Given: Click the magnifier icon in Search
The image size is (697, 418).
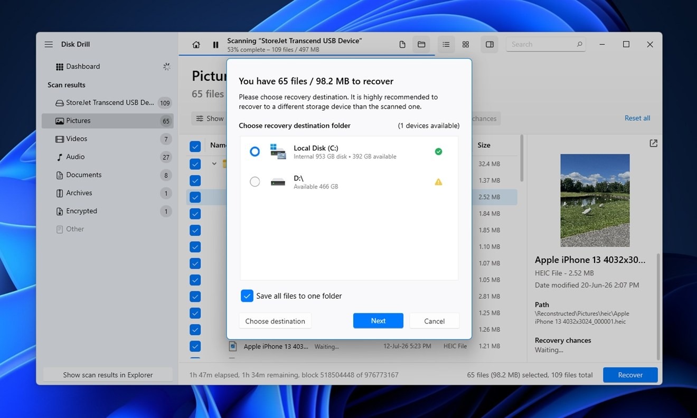Looking at the screenshot, I should tap(579, 44).
